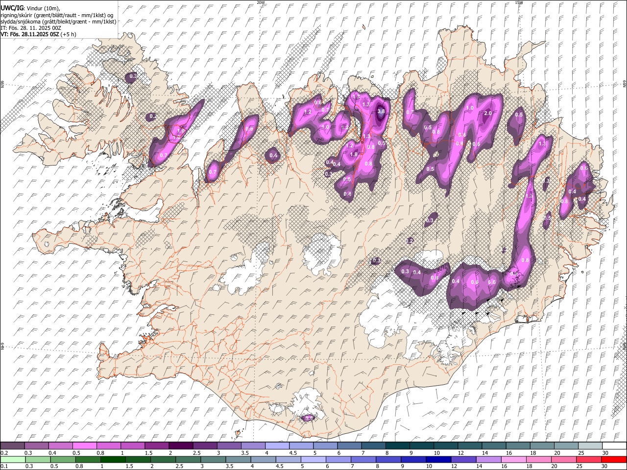
Task: Select the light blue rain swatch at 5
Action: 313,460
